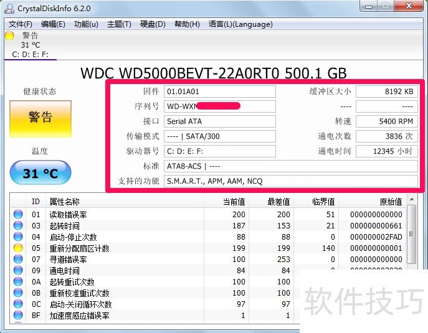
Task: Select the 启动-停止次数 attribute row
Action: [208, 237]
